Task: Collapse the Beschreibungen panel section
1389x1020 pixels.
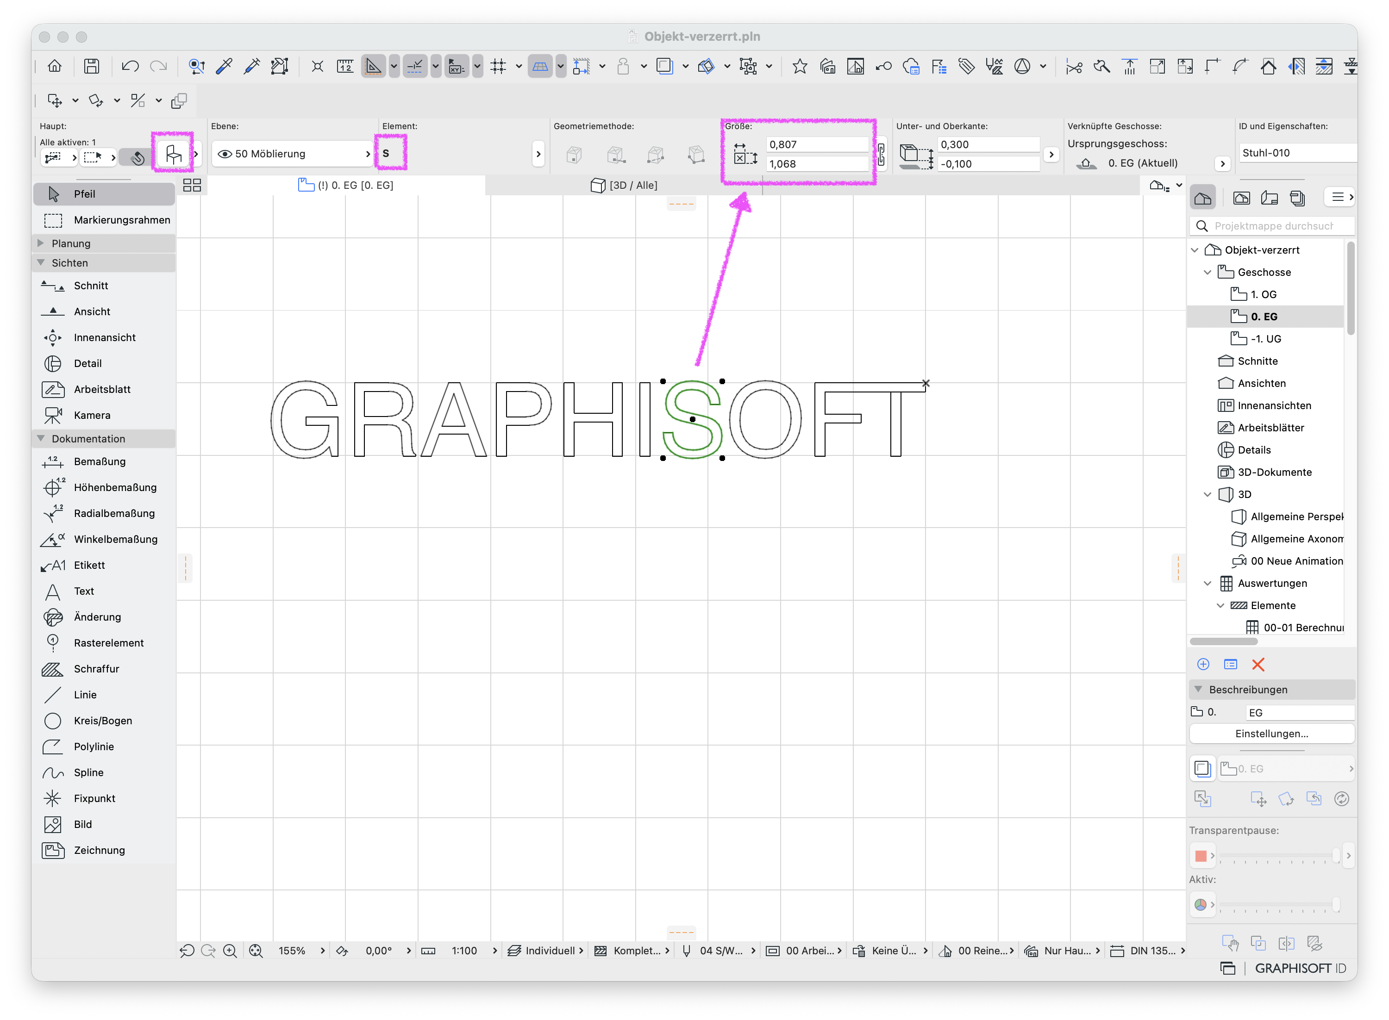Action: pos(1199,690)
